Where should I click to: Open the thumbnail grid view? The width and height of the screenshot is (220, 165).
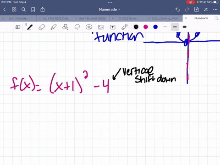(x=14, y=10)
